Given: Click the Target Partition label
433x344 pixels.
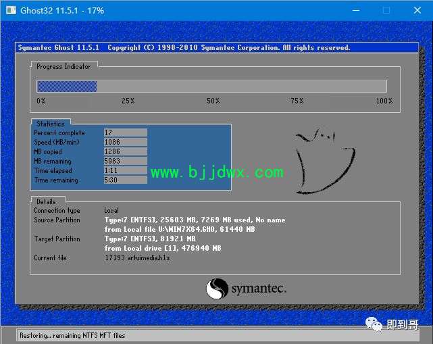Looking at the screenshot, I should [57, 239].
